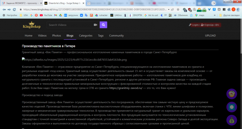Image resolution: width=242 pixels, height=129 pixels.
Task: Click the heading Производство памятников в Питере
Action: 49,46
